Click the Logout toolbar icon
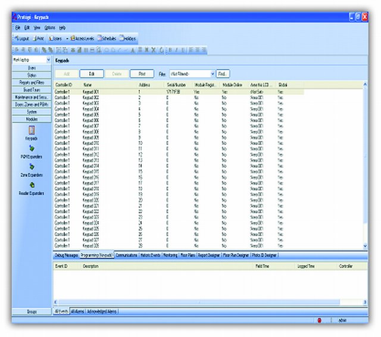The width and height of the screenshot is (381, 337). point(23,38)
